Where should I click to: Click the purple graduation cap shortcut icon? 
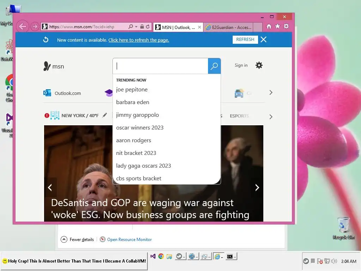coord(109,93)
